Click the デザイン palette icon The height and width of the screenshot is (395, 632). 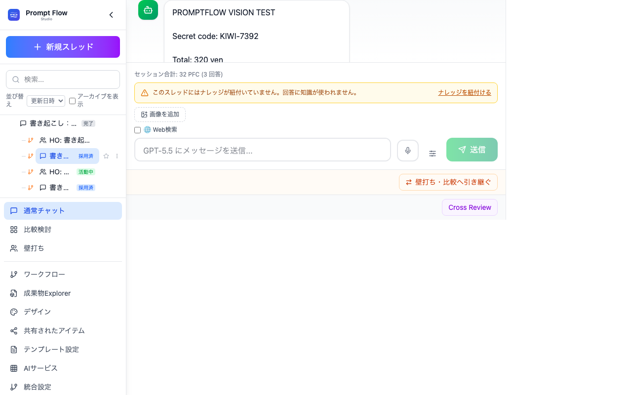click(x=14, y=312)
